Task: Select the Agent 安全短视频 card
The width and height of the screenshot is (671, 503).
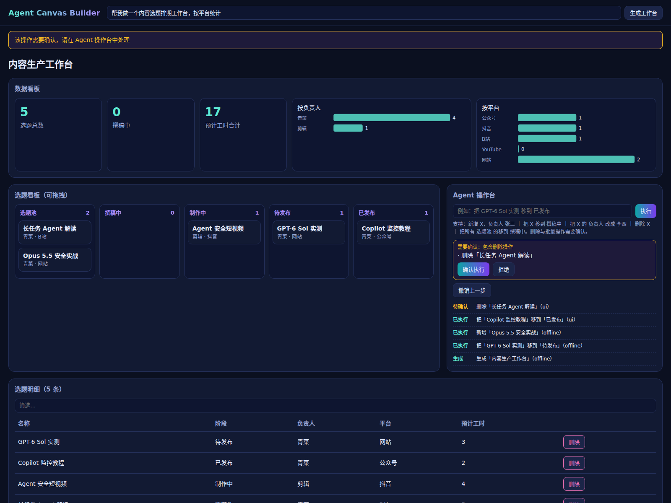Action: [224, 232]
